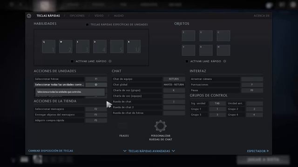Select the Q ability hotkey slot
Image resolution: width=298 pixels, height=167 pixels.
click(x=48, y=46)
